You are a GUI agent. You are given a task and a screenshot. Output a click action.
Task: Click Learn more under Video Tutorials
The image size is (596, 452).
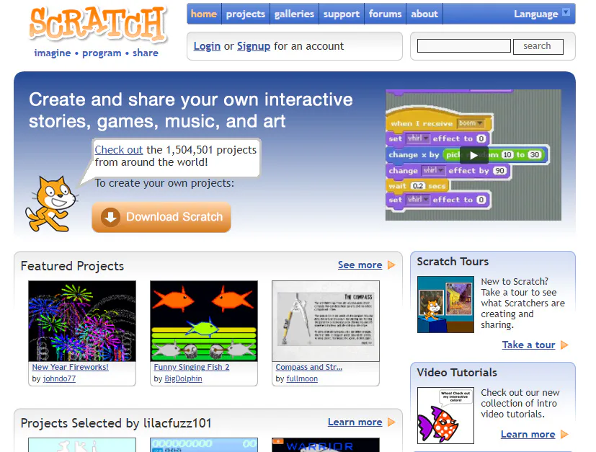[x=528, y=434]
